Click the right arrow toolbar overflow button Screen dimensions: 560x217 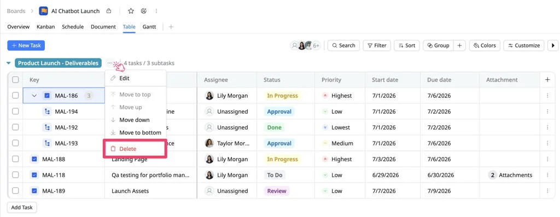coord(553,45)
